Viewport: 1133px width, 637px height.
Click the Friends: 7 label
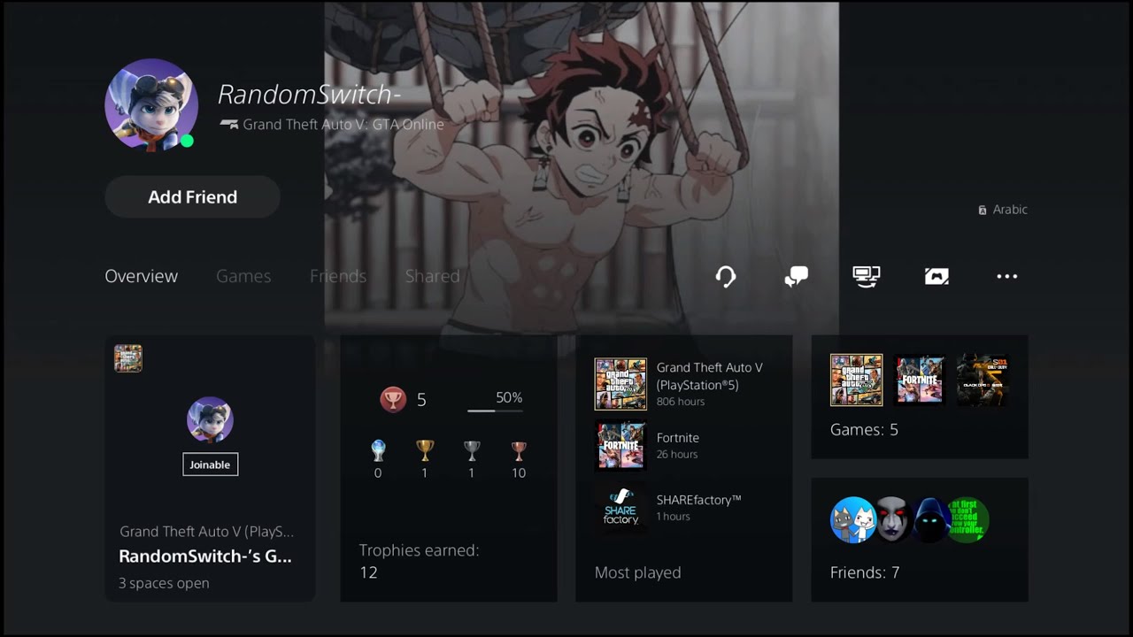[x=865, y=573]
